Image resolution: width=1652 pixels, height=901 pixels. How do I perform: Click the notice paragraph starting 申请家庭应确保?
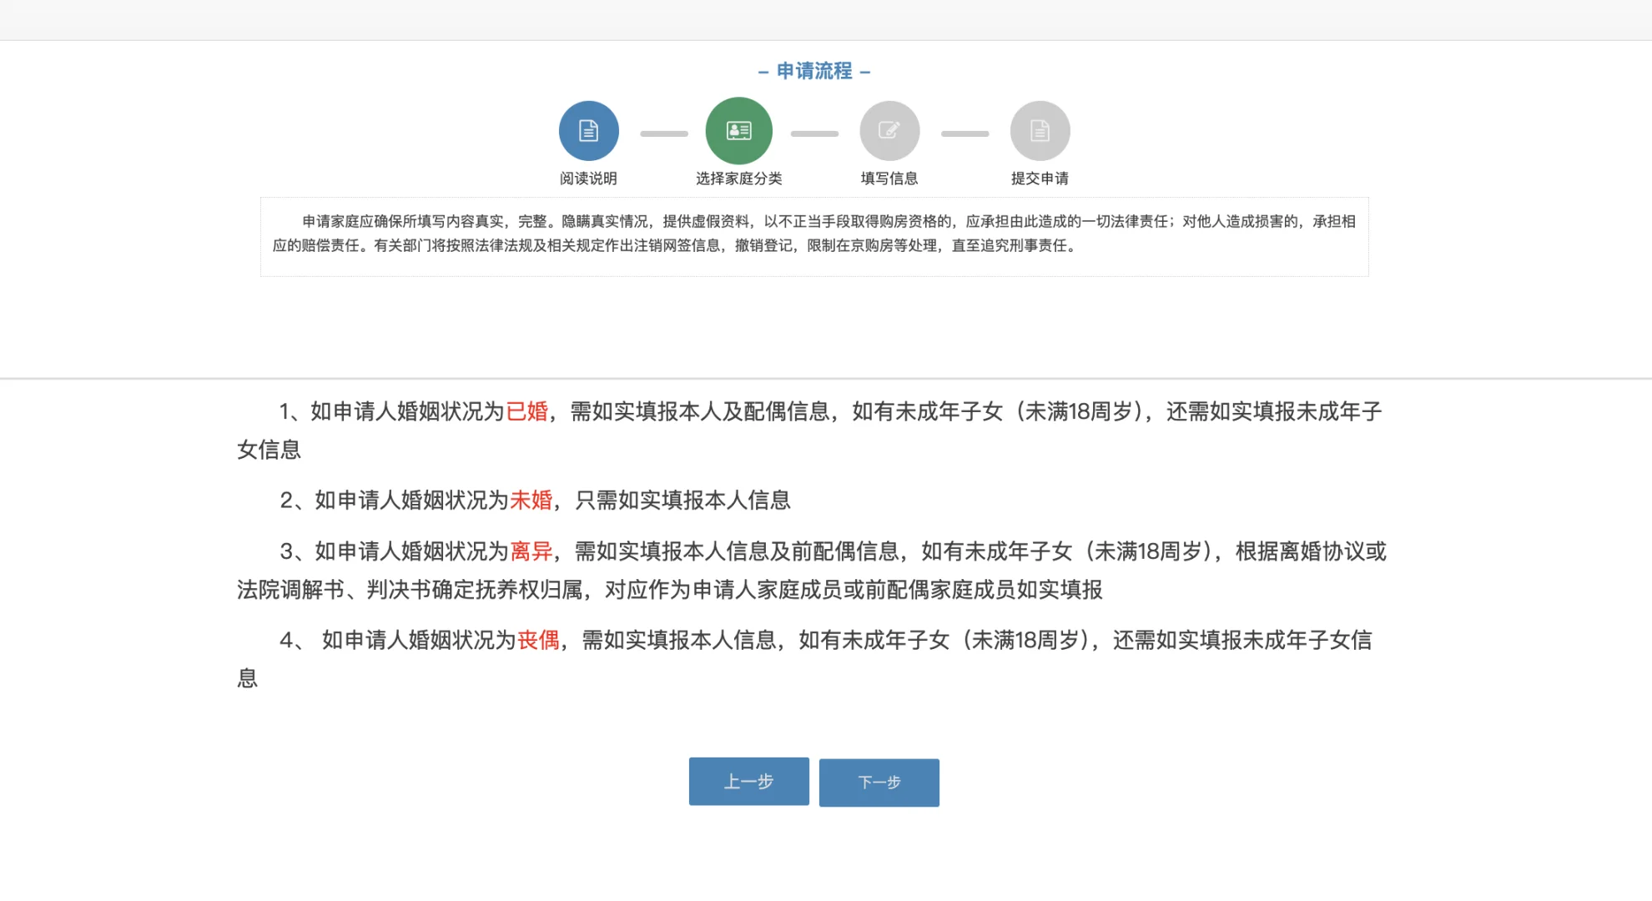(x=814, y=234)
